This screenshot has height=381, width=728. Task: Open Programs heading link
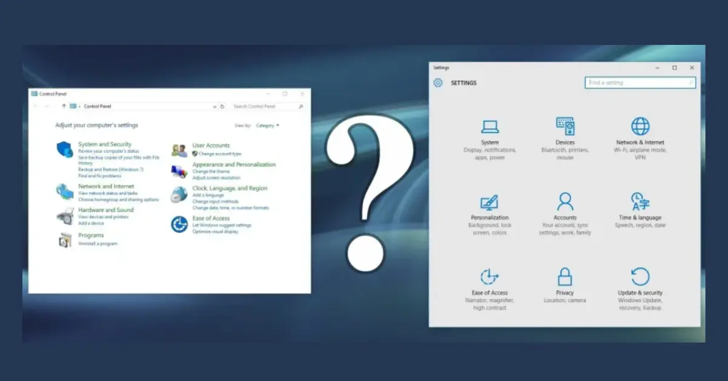pos(91,235)
